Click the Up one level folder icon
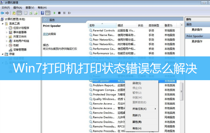 14,13
